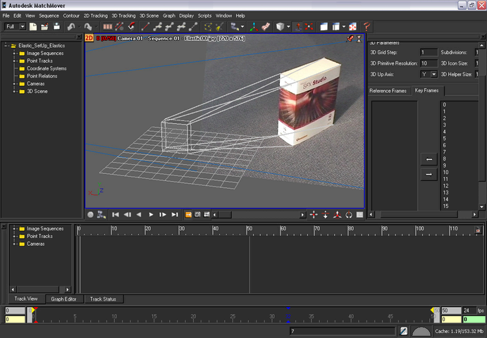Click the Point Relations tree item
Screen dimensions: 487x338
click(42, 76)
